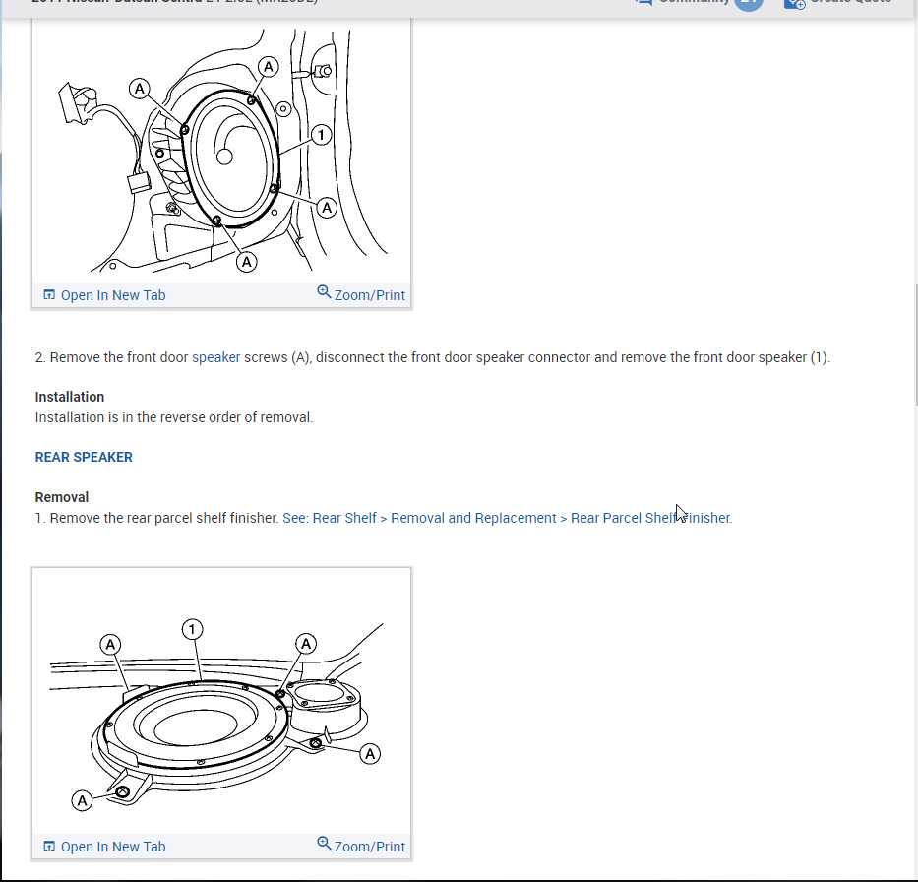Click the page vertical scrollbar thumb
The height and width of the screenshot is (882, 918).
(x=916, y=344)
